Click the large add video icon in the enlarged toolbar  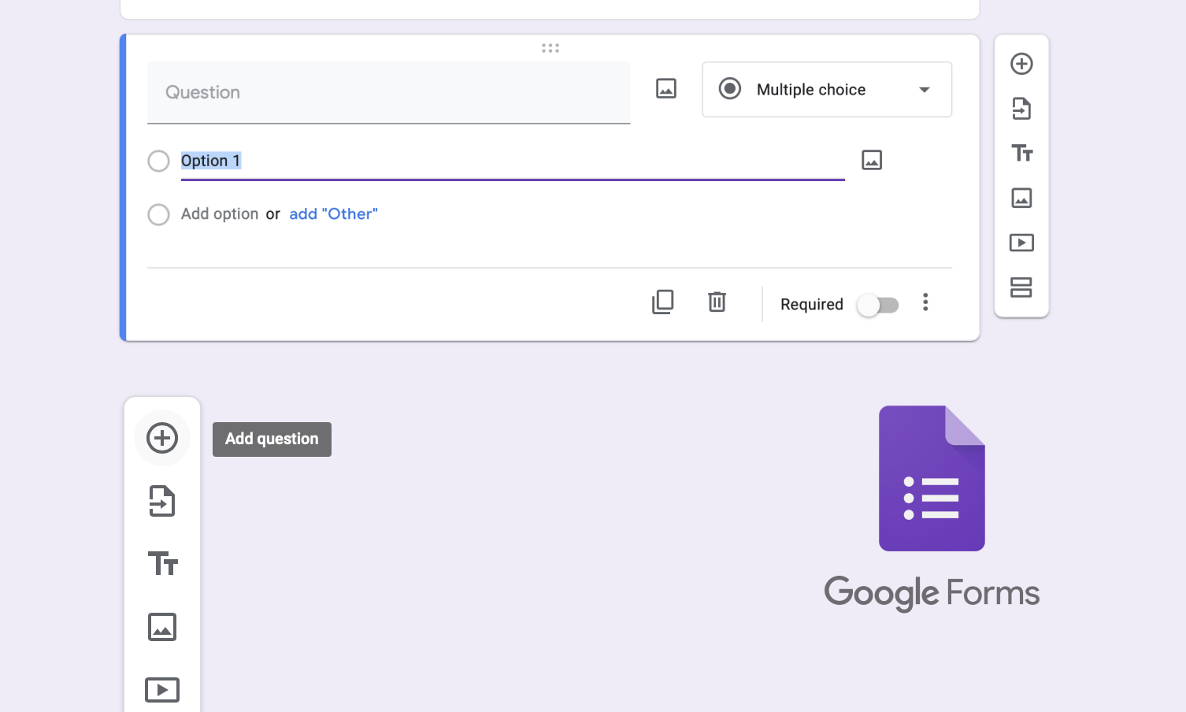(162, 690)
